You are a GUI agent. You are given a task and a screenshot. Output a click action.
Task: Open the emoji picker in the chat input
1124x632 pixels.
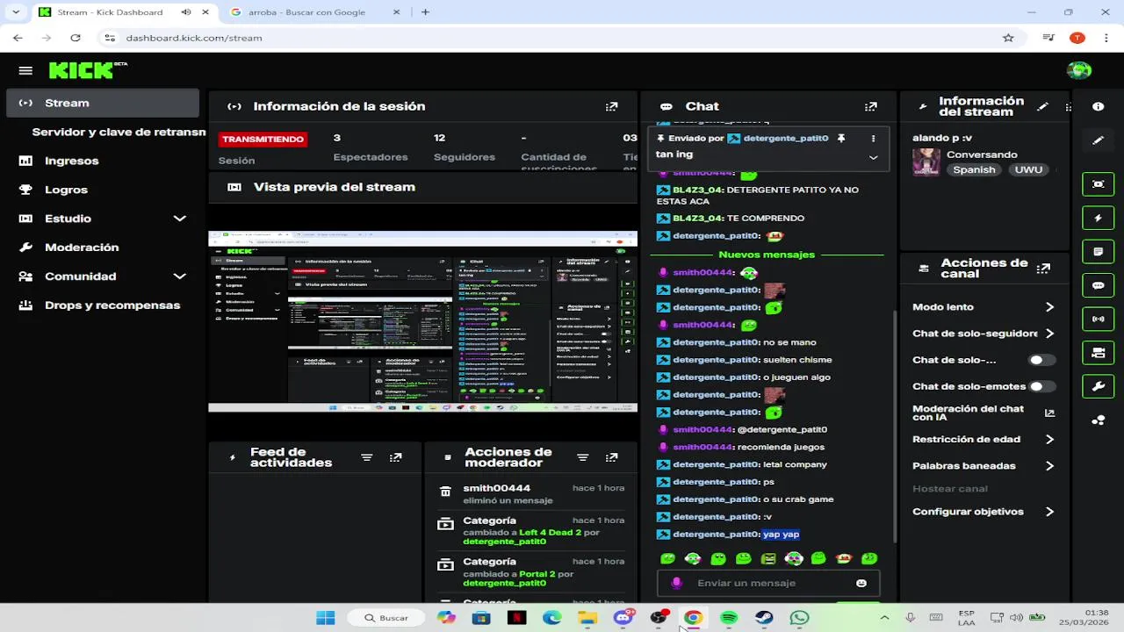pyautogui.click(x=861, y=583)
